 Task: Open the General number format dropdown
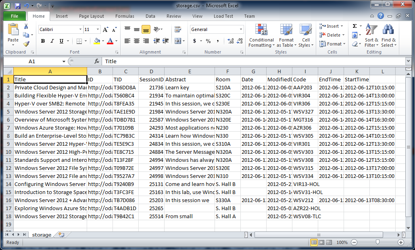241,29
